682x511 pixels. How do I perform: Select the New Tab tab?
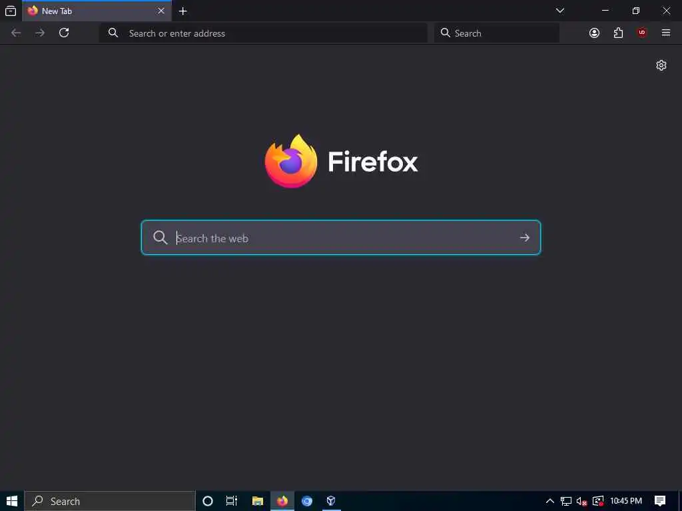[97, 11]
